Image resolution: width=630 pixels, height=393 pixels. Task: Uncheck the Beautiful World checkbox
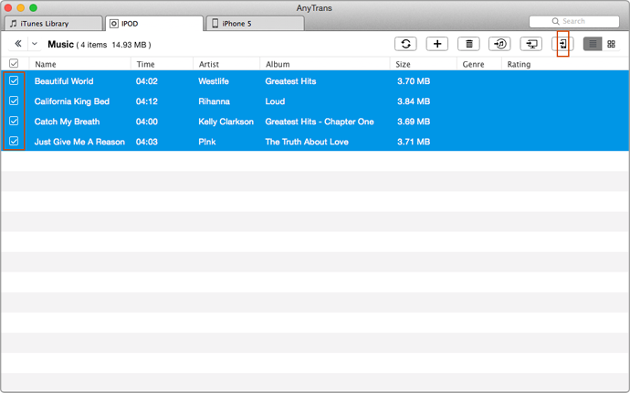(x=14, y=80)
